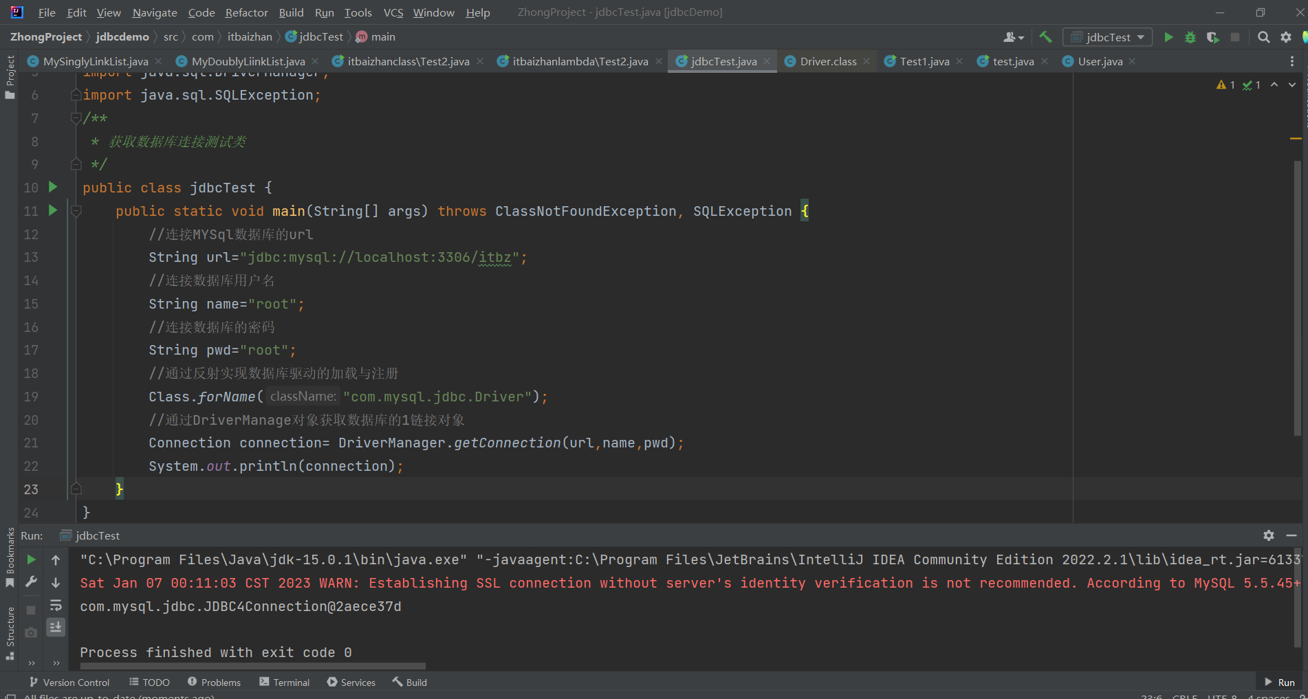
Task: Close the jdbcTest.java tab
Action: 767,61
